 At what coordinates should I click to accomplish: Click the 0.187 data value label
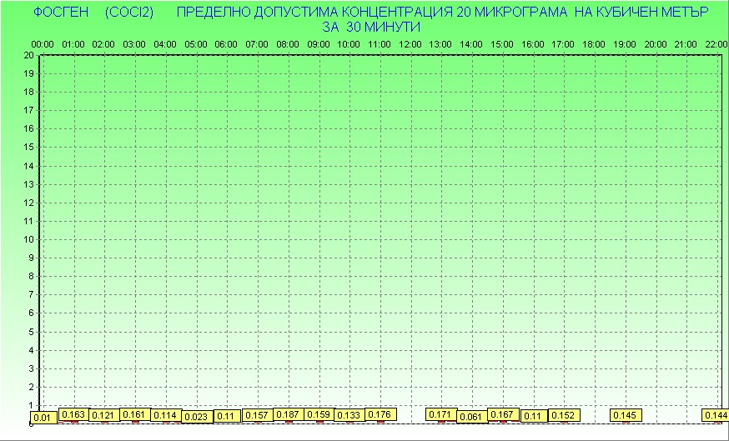coord(288,414)
